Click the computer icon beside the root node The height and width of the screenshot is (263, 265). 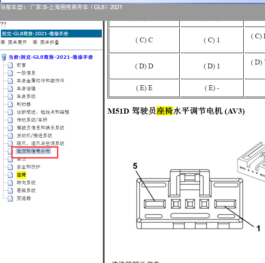(x=4, y=57)
